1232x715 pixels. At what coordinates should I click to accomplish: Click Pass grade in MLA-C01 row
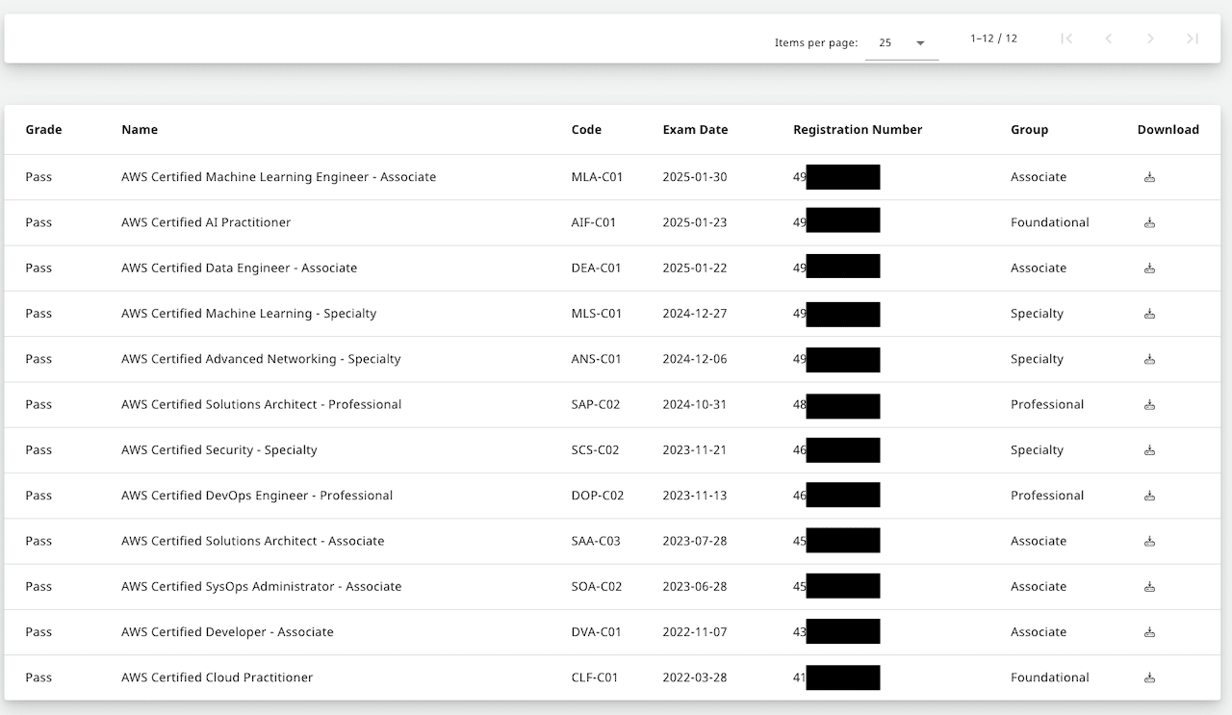[x=38, y=177]
